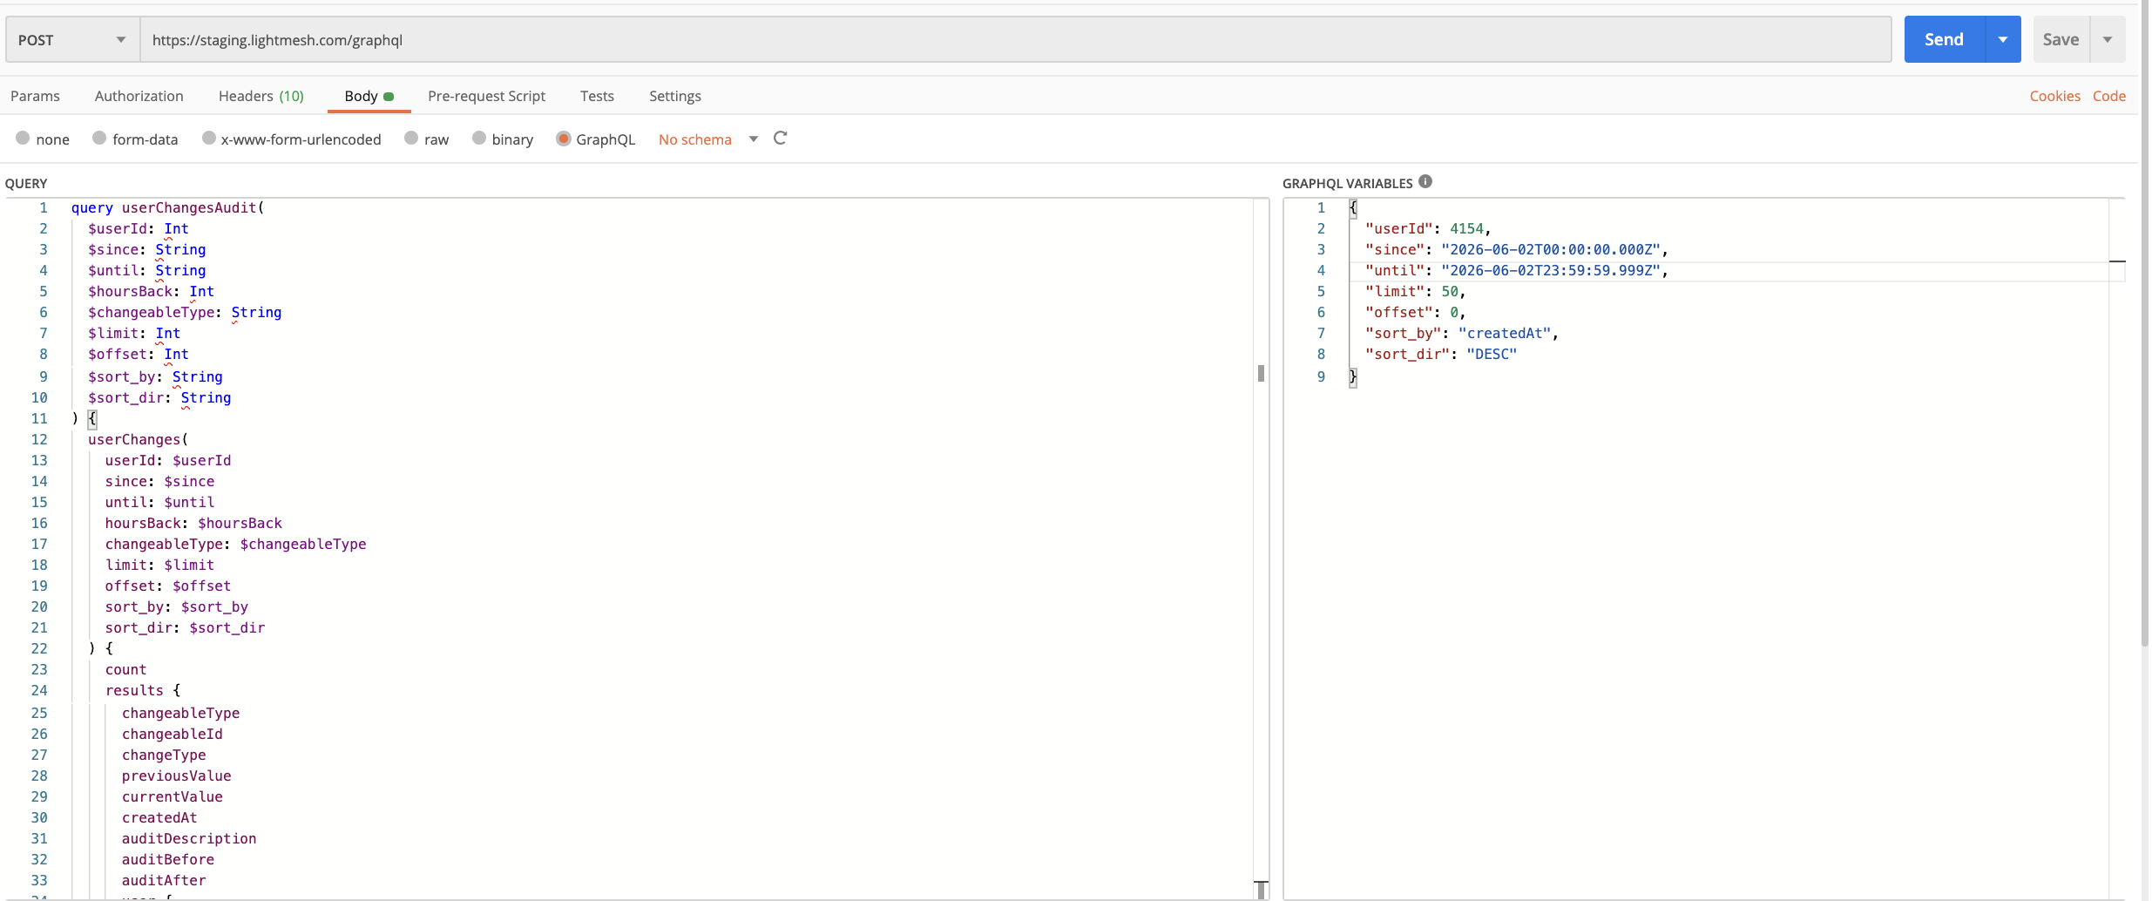The width and height of the screenshot is (2152, 901).
Task: Open the Pre-request Script tab
Action: pyautogui.click(x=486, y=96)
